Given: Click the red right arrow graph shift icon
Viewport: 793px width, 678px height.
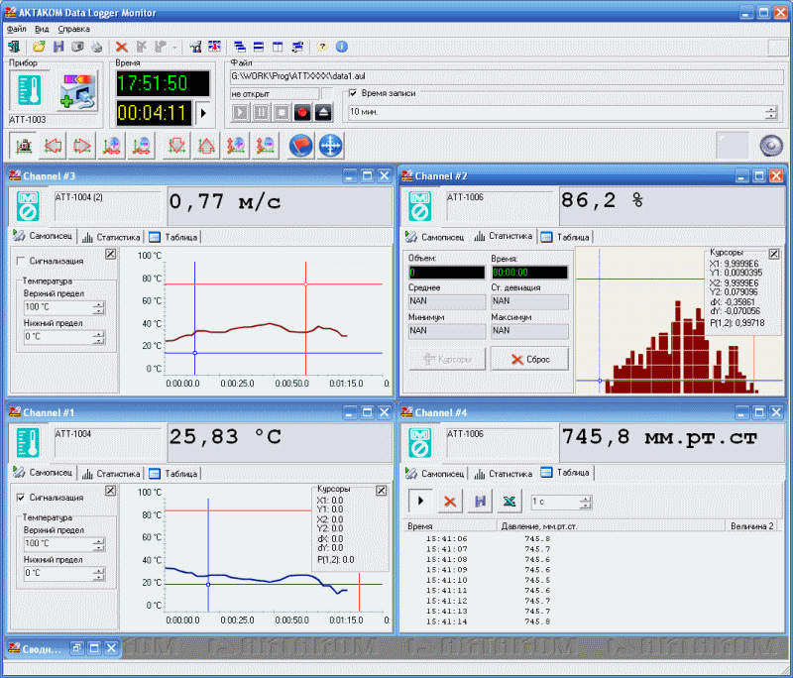Looking at the screenshot, I should [x=81, y=146].
